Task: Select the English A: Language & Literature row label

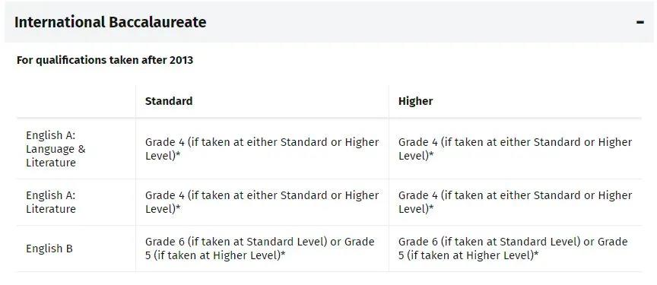Action: pyautogui.click(x=56, y=148)
